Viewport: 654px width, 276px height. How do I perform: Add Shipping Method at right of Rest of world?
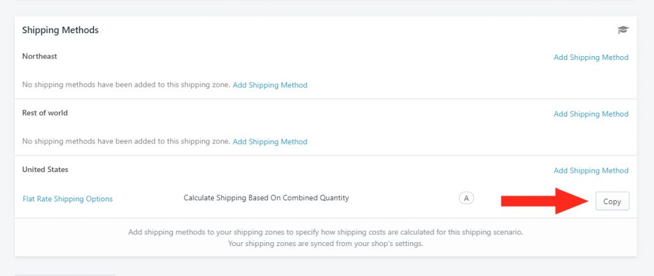click(591, 114)
